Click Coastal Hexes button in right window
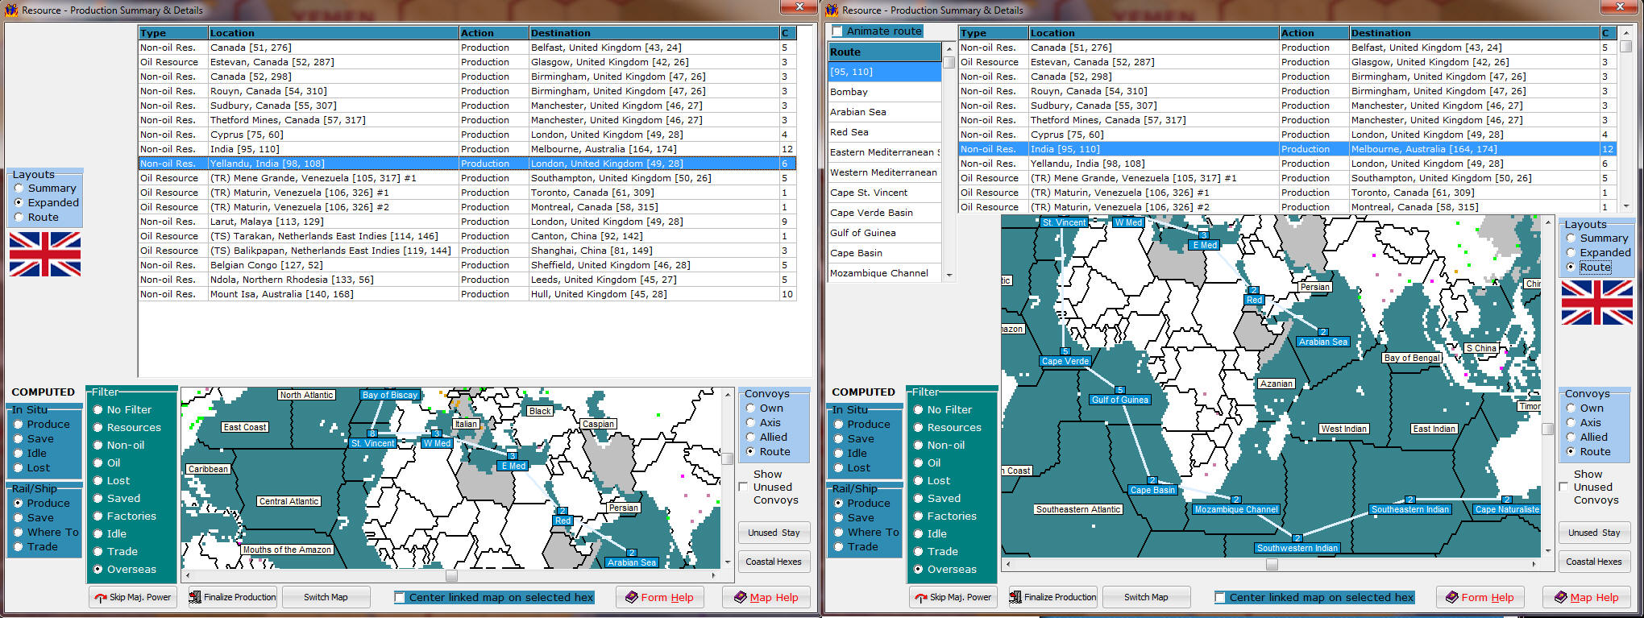Viewport: 1644px width, 618px height. pos(1593,562)
